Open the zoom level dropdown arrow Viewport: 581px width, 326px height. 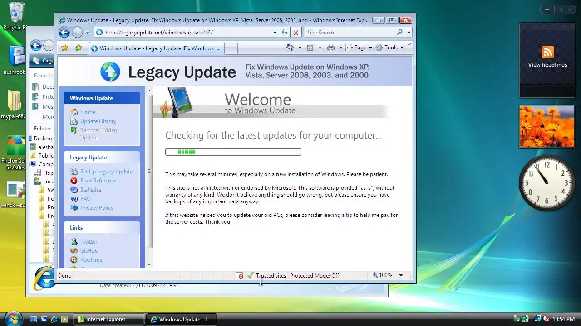[401, 275]
